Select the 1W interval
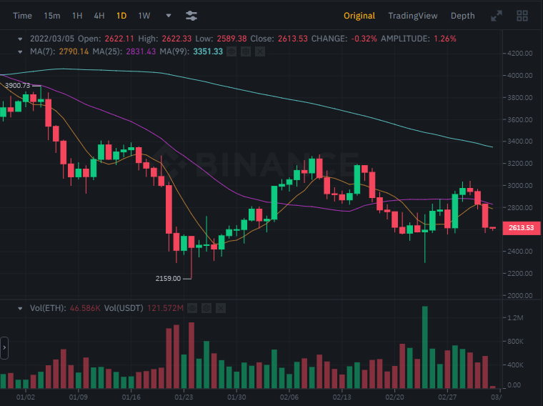543x406 pixels. point(144,15)
